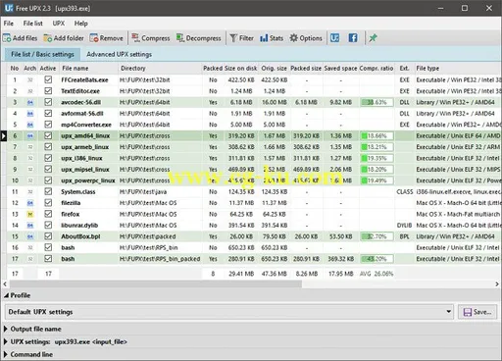
Task: Click the green pin stay-on-top icon
Action: pos(373,38)
